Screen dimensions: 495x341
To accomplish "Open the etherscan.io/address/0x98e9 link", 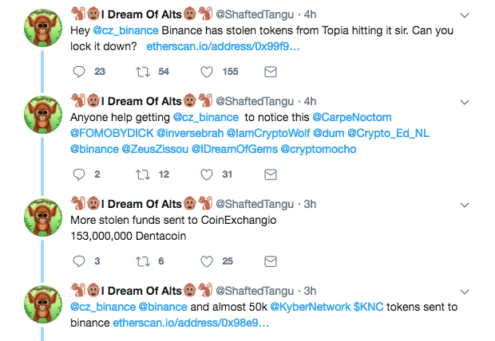I will click(218, 323).
